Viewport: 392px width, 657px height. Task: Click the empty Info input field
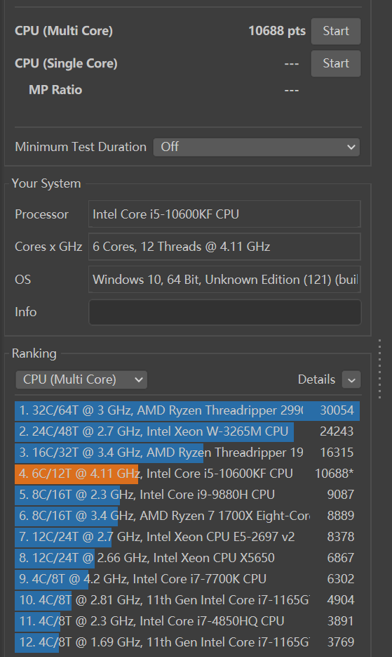[x=224, y=312]
